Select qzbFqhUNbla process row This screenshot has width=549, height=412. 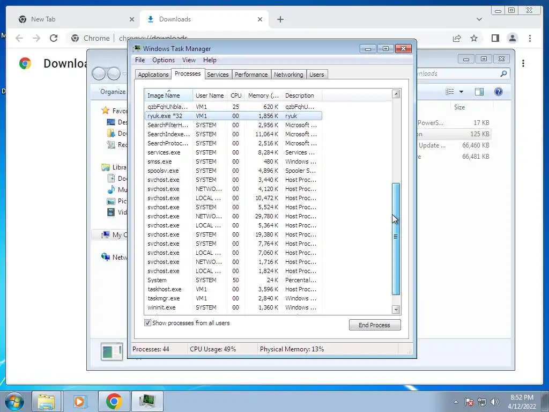coord(233,107)
